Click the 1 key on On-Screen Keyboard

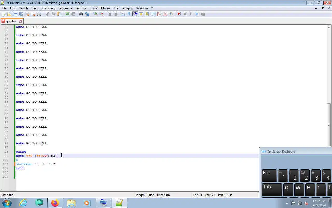coord(294,176)
